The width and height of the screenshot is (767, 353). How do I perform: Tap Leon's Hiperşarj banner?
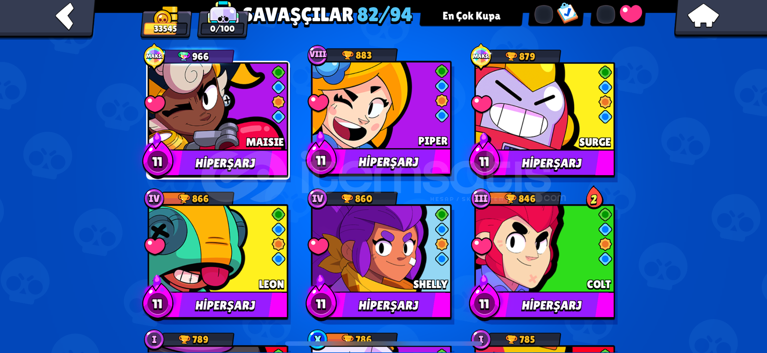(x=225, y=305)
